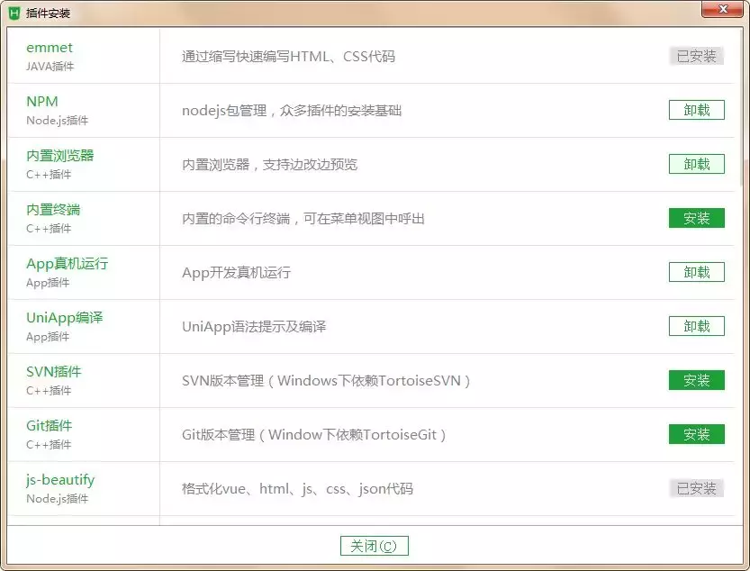Uninstall the UniApp编译 plugin
This screenshot has height=571, width=750.
click(696, 326)
